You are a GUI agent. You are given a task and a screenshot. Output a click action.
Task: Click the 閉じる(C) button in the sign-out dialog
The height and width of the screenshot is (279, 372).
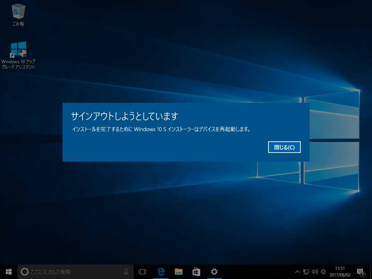tap(284, 147)
